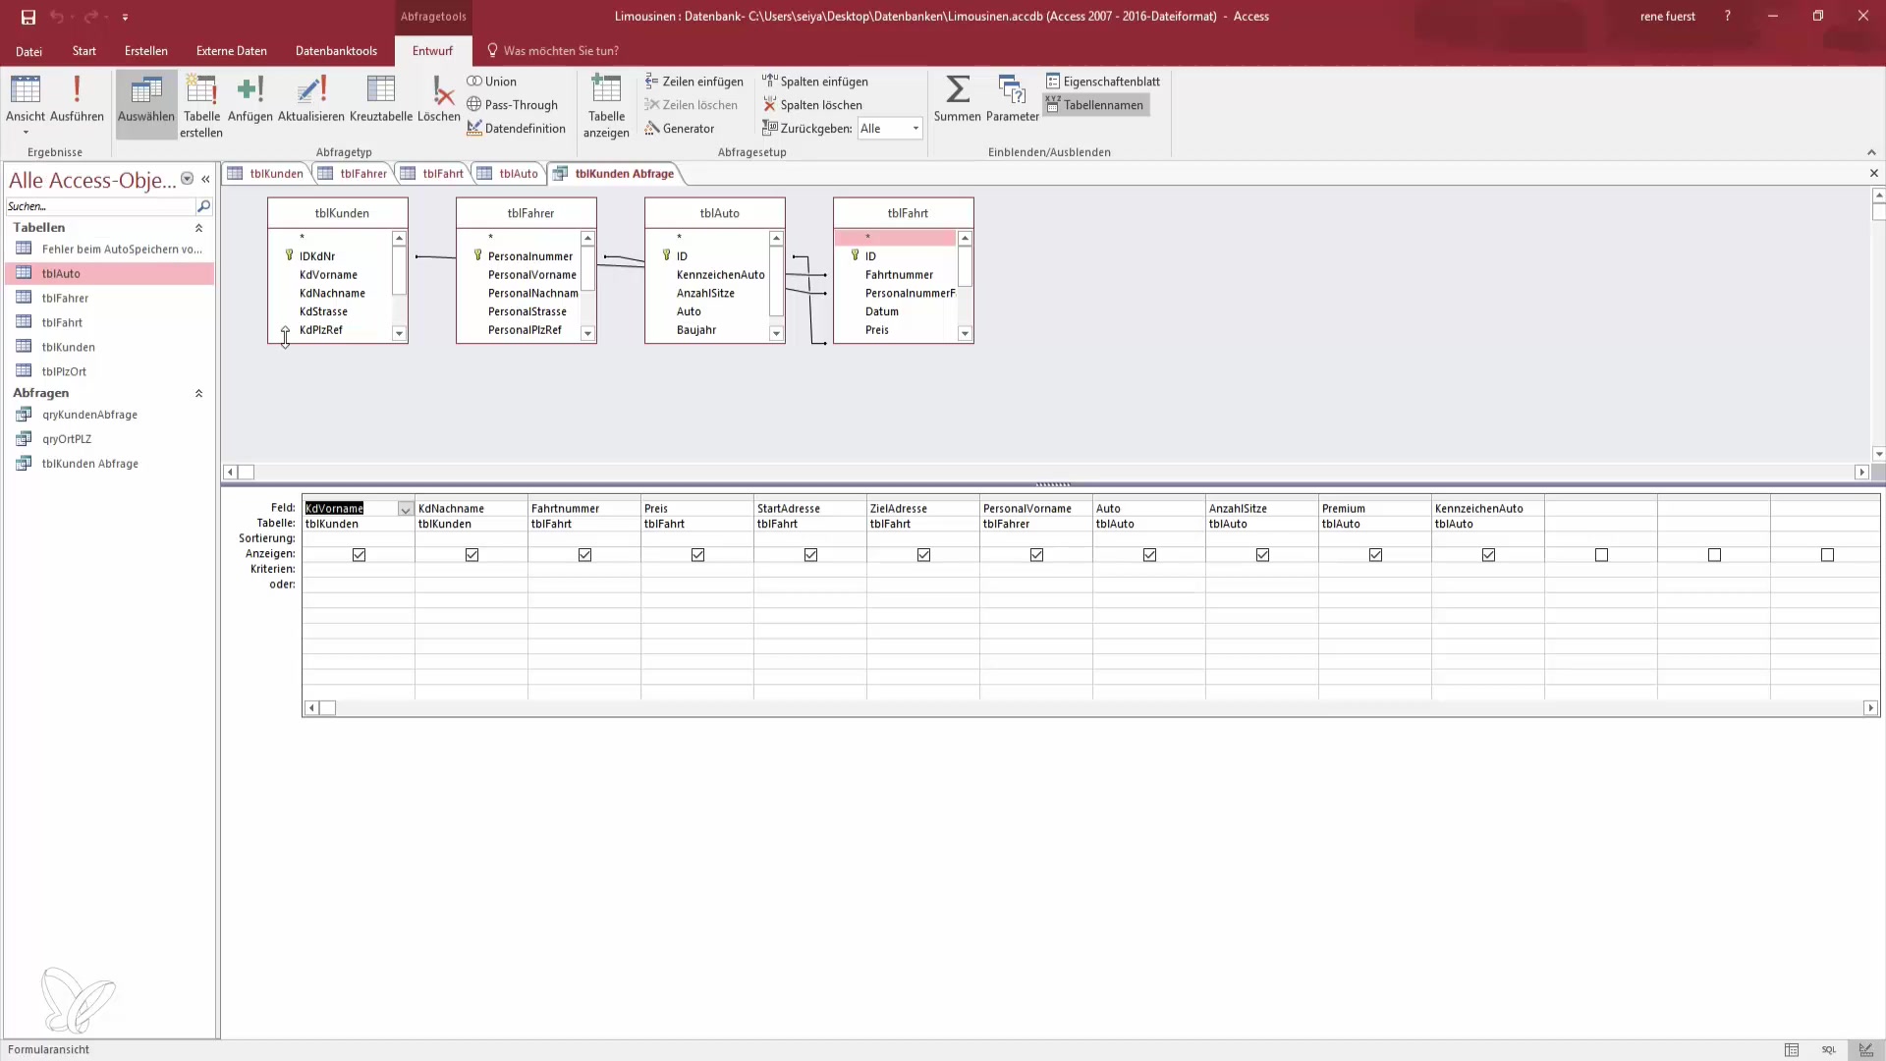This screenshot has height=1061, width=1886.
Task: Click the Eigenschaftenblatt button
Action: tap(1102, 82)
